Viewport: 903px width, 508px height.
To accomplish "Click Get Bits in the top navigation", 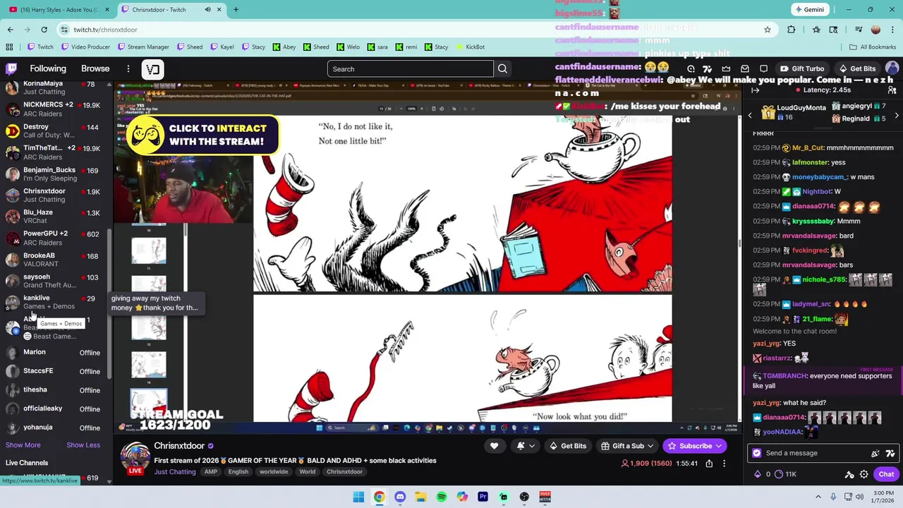I will (857, 68).
